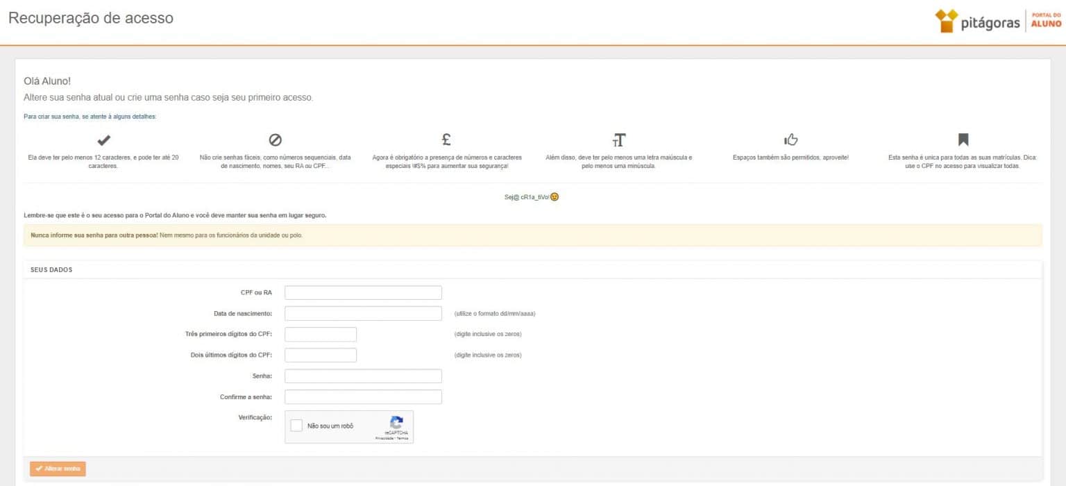
Task: Check the 'Não sou um robô' checkbox
Action: coord(296,425)
